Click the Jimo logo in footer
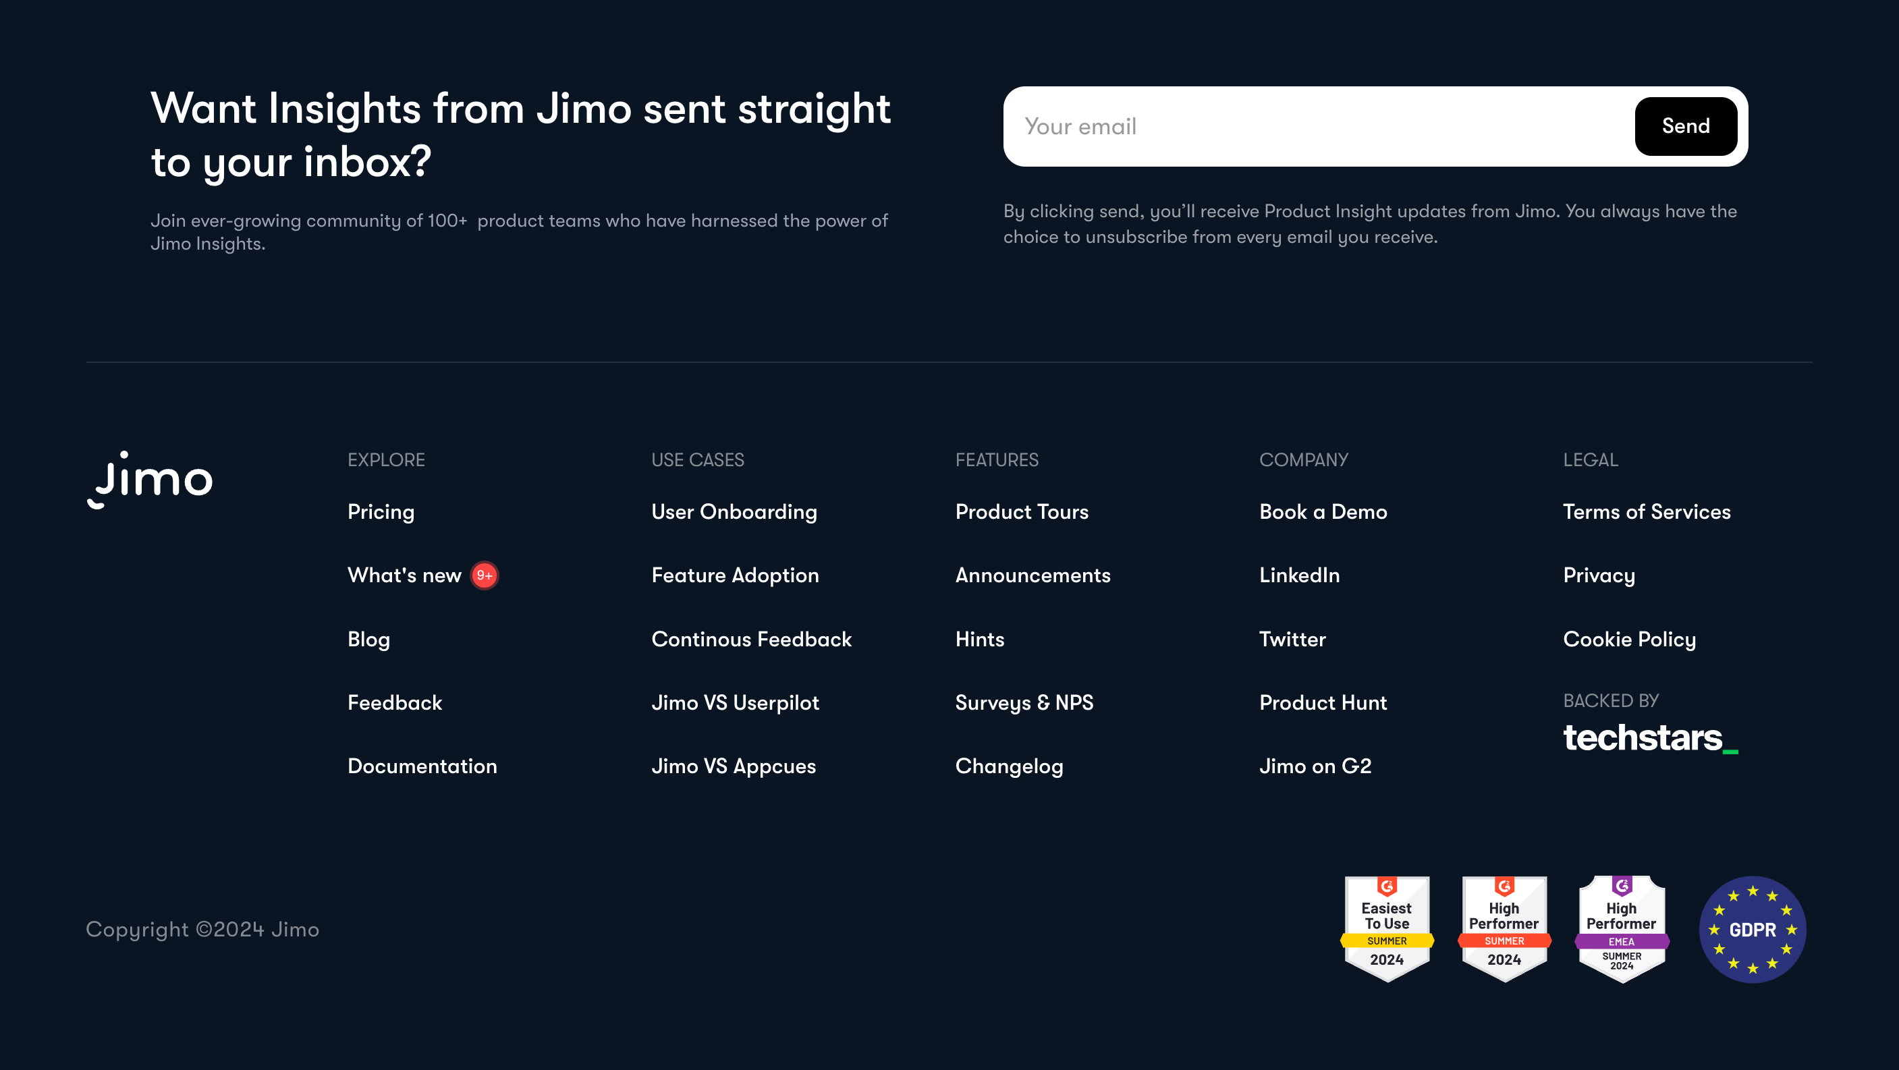1899x1070 pixels. (150, 479)
